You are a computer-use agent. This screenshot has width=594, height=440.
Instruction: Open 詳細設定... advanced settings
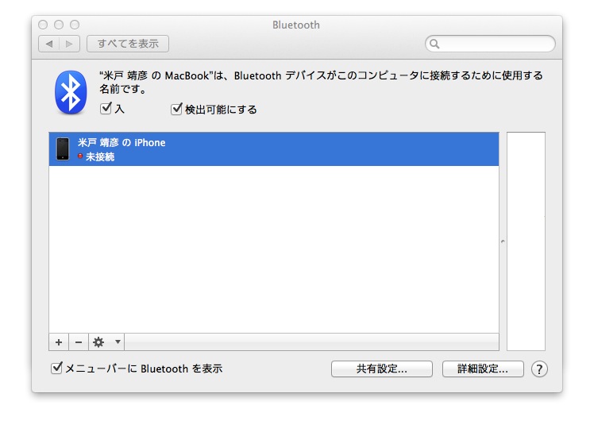pyautogui.click(x=483, y=369)
